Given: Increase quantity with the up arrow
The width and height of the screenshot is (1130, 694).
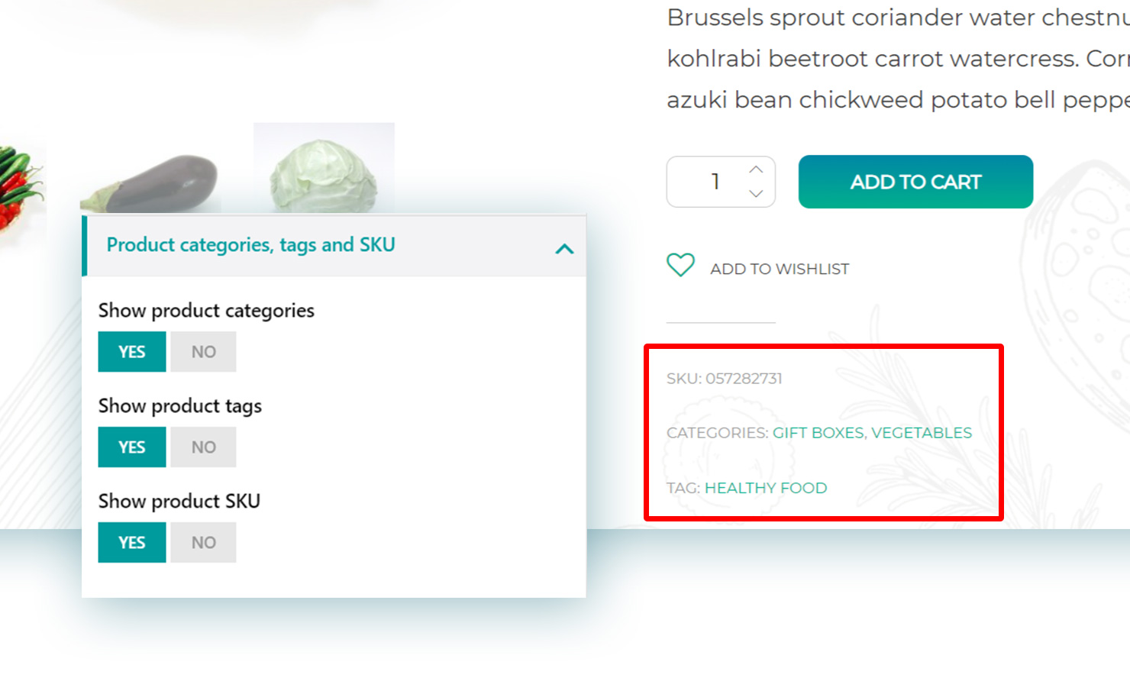Looking at the screenshot, I should (756, 169).
